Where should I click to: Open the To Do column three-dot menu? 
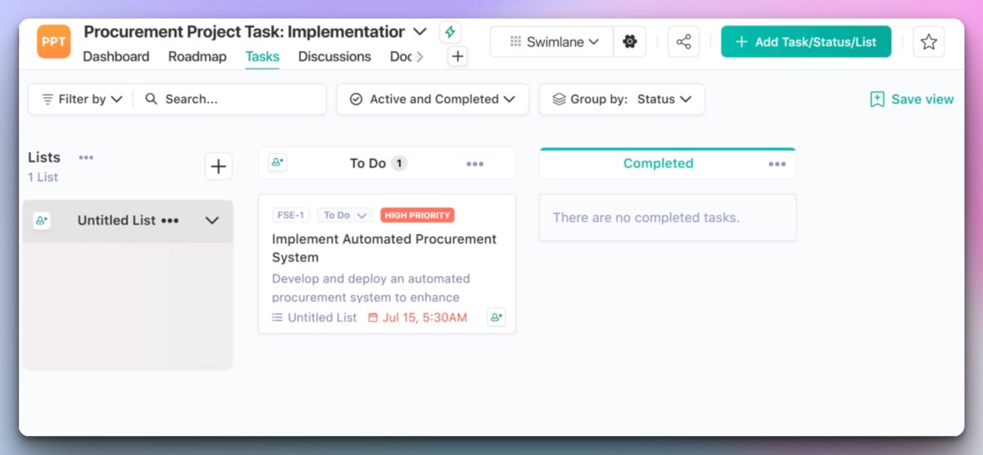tap(475, 164)
